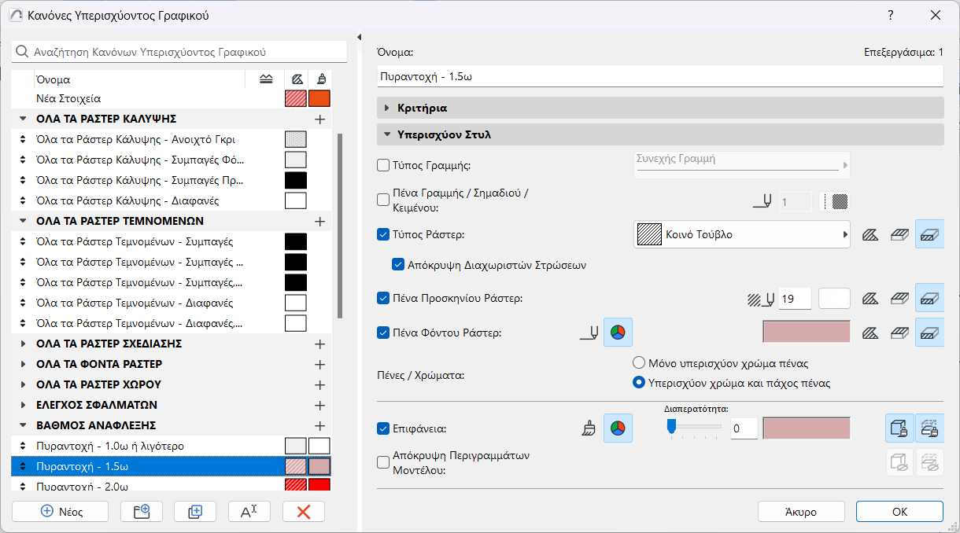Uncheck Απόκρυψη Διαχωριστών Στρώσεων
960x533 pixels.
pyautogui.click(x=397, y=265)
